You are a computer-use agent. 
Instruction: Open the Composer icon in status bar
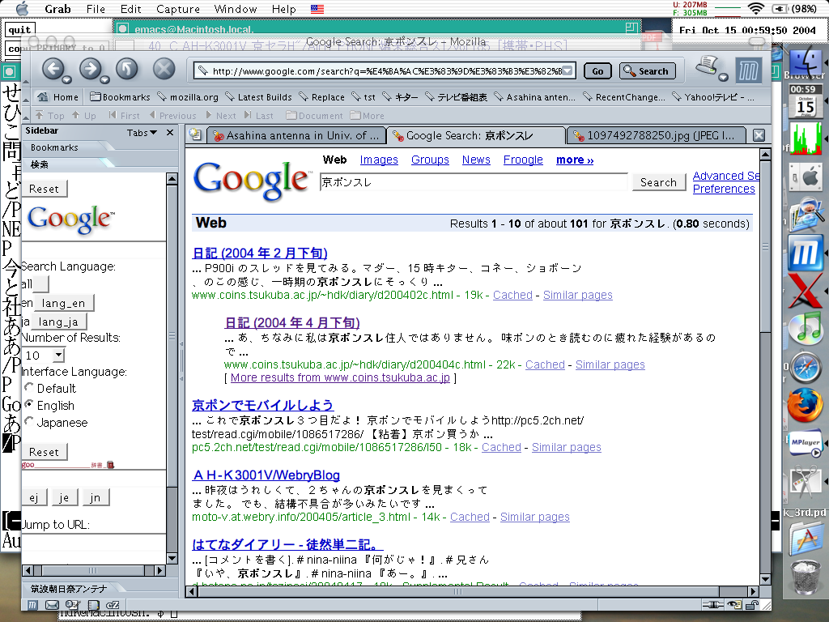(72, 604)
